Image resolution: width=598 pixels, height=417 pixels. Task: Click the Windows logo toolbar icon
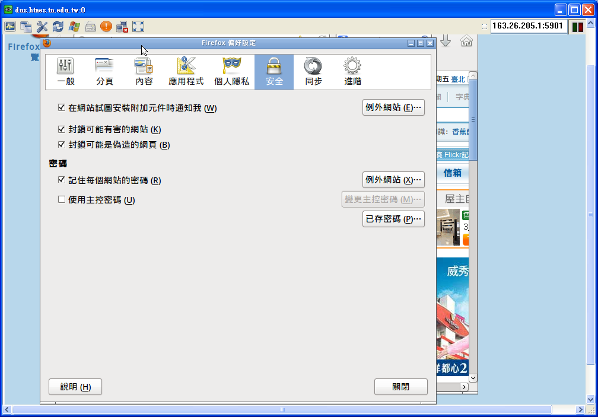click(74, 26)
